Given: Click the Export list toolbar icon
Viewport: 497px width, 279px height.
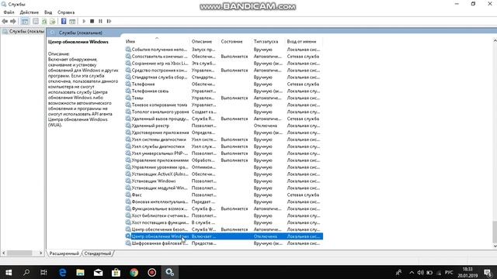Looking at the screenshot, I should 53,21.
